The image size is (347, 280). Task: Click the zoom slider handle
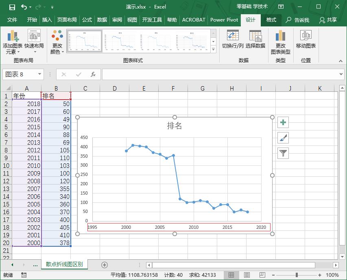click(297, 275)
